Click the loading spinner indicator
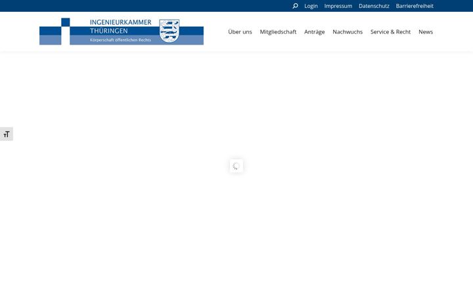This screenshot has height=295, width=473. [236, 166]
